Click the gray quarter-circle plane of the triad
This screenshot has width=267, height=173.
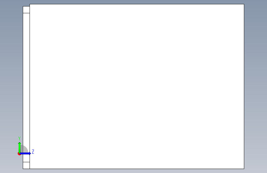coord(24,149)
